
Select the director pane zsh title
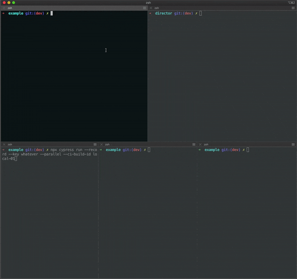[157, 8]
